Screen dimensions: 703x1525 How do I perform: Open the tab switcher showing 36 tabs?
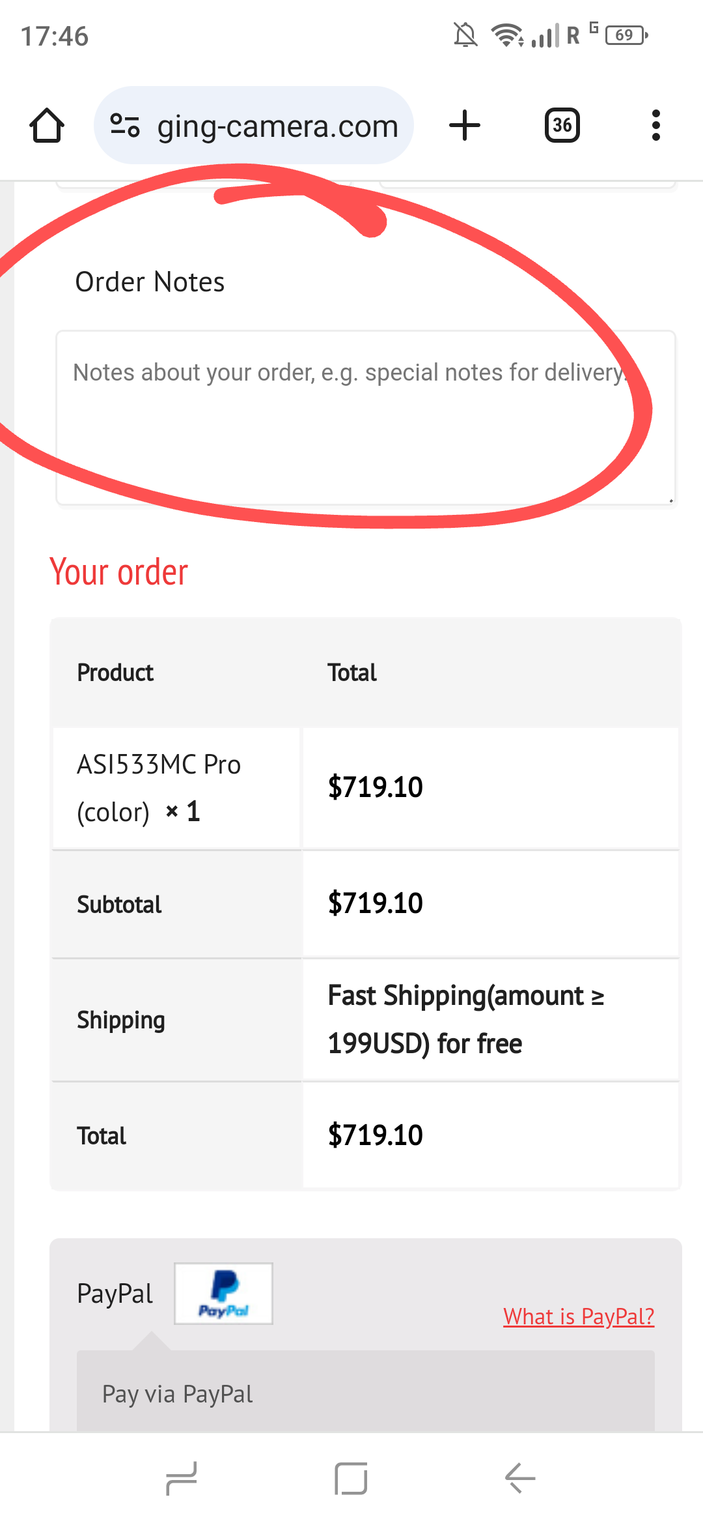[x=562, y=125]
